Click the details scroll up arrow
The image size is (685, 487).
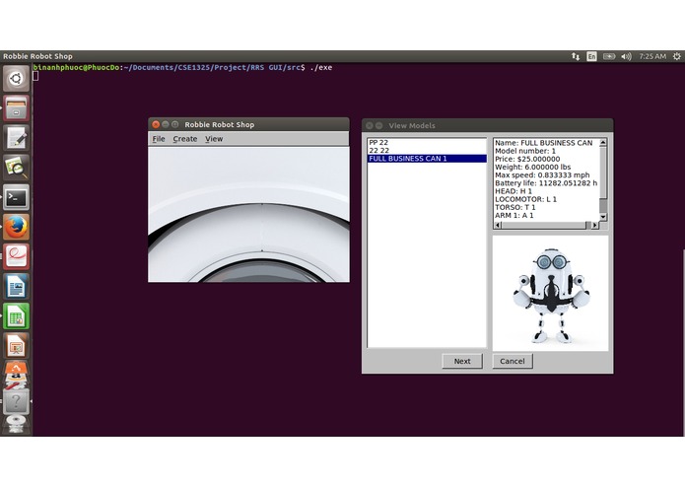603,142
